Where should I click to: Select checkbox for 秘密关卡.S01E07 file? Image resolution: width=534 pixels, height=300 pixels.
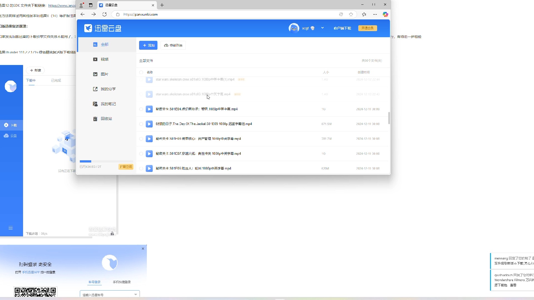(141, 154)
